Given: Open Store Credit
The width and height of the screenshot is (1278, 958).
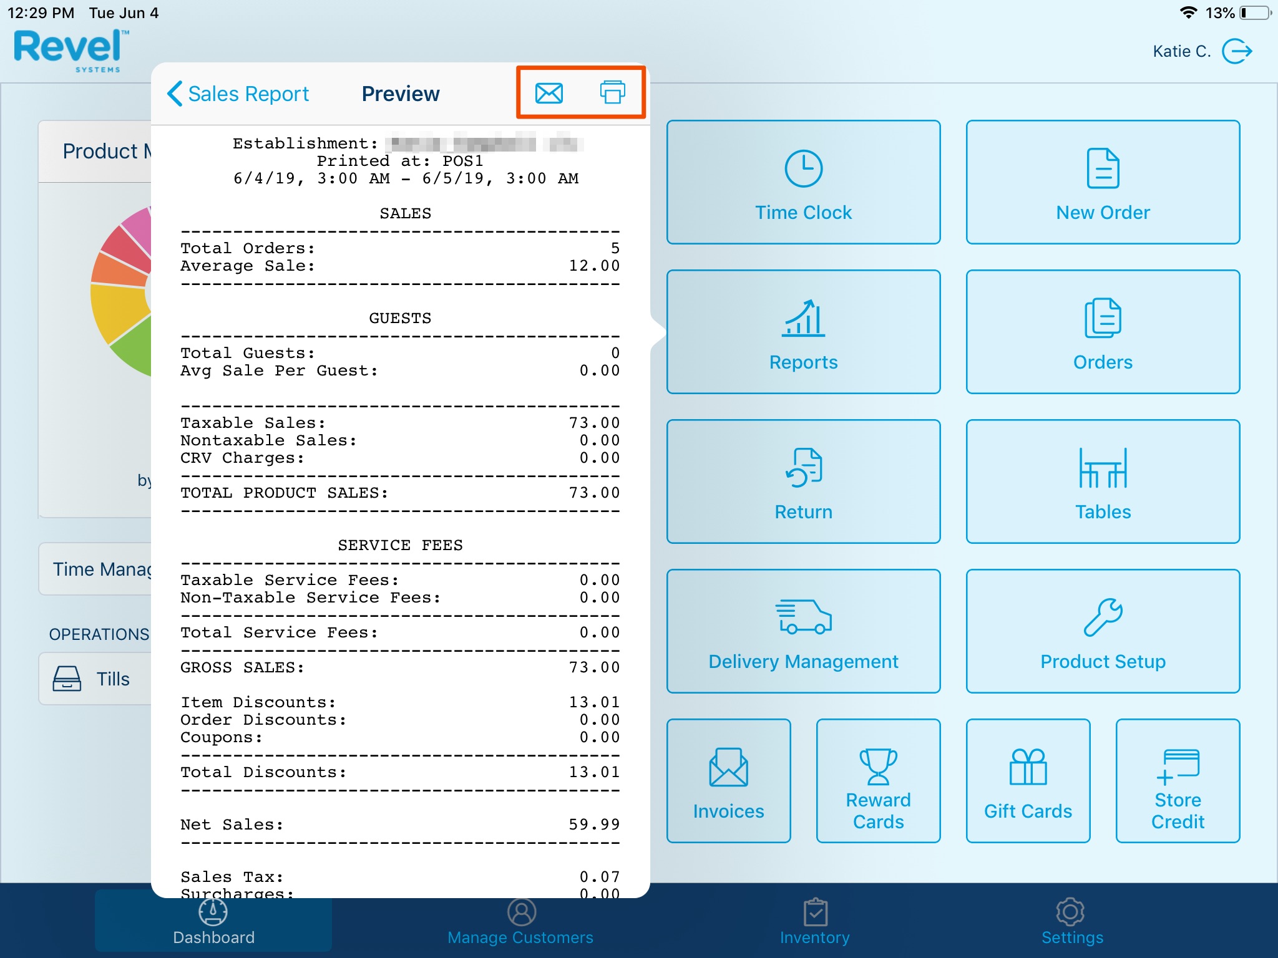Looking at the screenshot, I should click(1178, 781).
